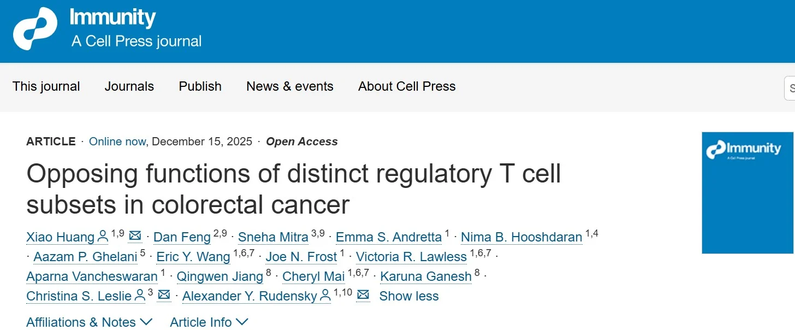Click the envelope icon beside Christina S. Leslie

(164, 295)
